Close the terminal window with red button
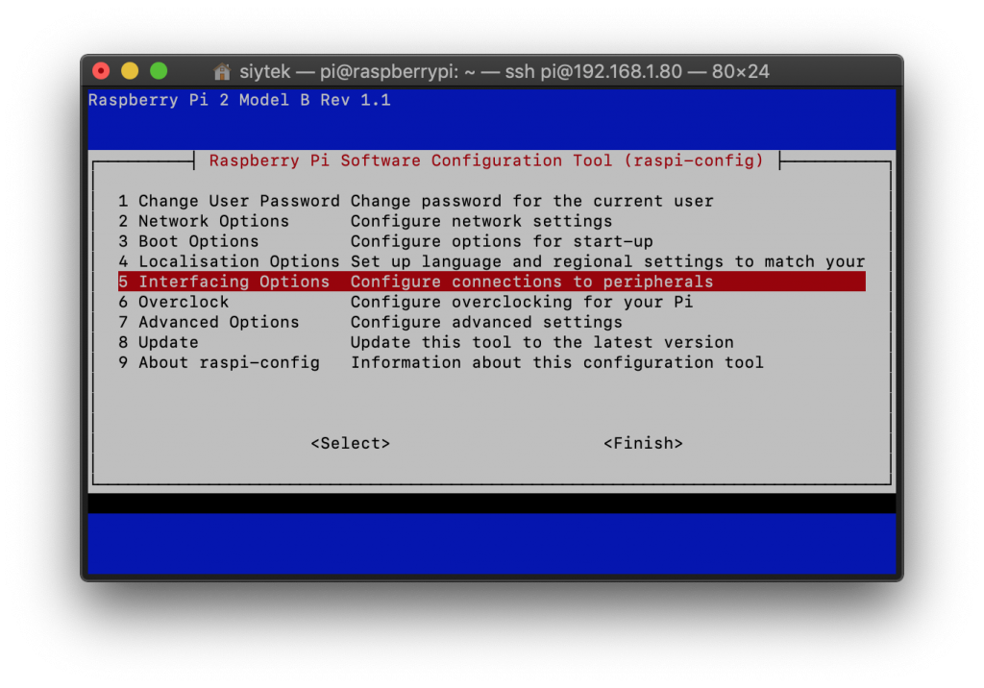This screenshot has height=688, width=984. click(x=101, y=71)
